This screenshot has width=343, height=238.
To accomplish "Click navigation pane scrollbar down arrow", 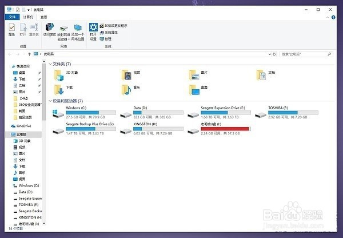I will pyautogui.click(x=44, y=223).
